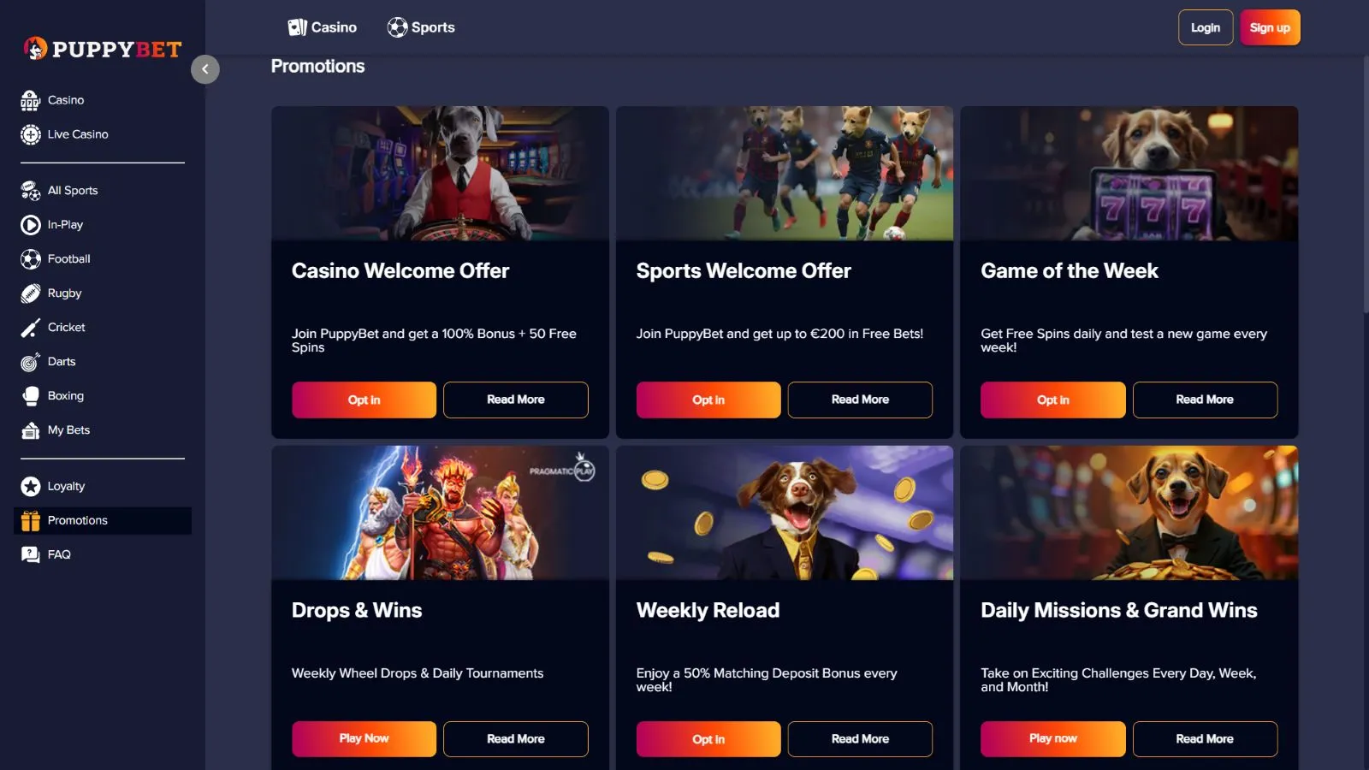Click the Sign up button
Image resolution: width=1369 pixels, height=770 pixels.
[x=1270, y=27]
